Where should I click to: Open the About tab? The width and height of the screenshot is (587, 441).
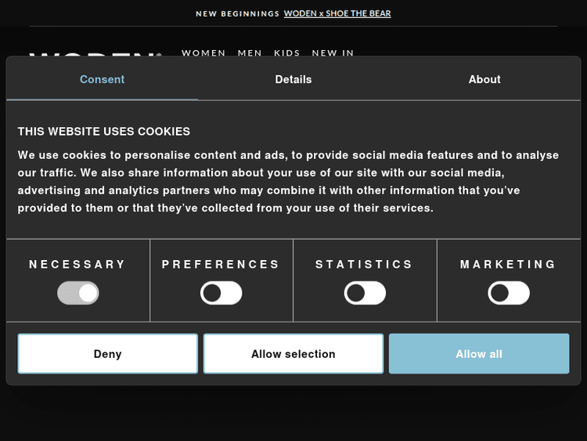484,79
